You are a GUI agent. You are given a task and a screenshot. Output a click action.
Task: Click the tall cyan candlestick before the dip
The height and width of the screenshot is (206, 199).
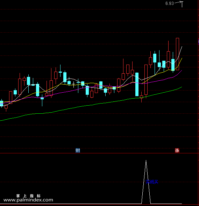[x=137, y=84]
